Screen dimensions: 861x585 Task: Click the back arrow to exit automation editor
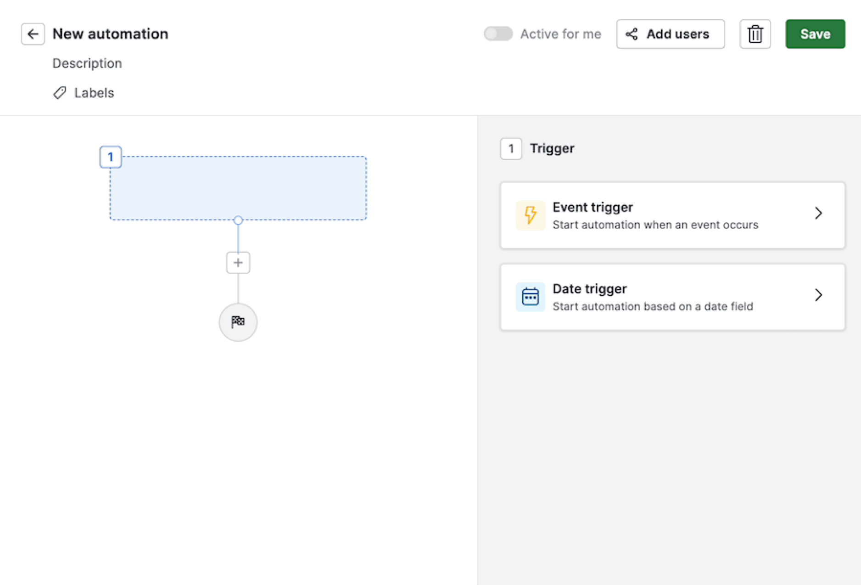pyautogui.click(x=33, y=34)
